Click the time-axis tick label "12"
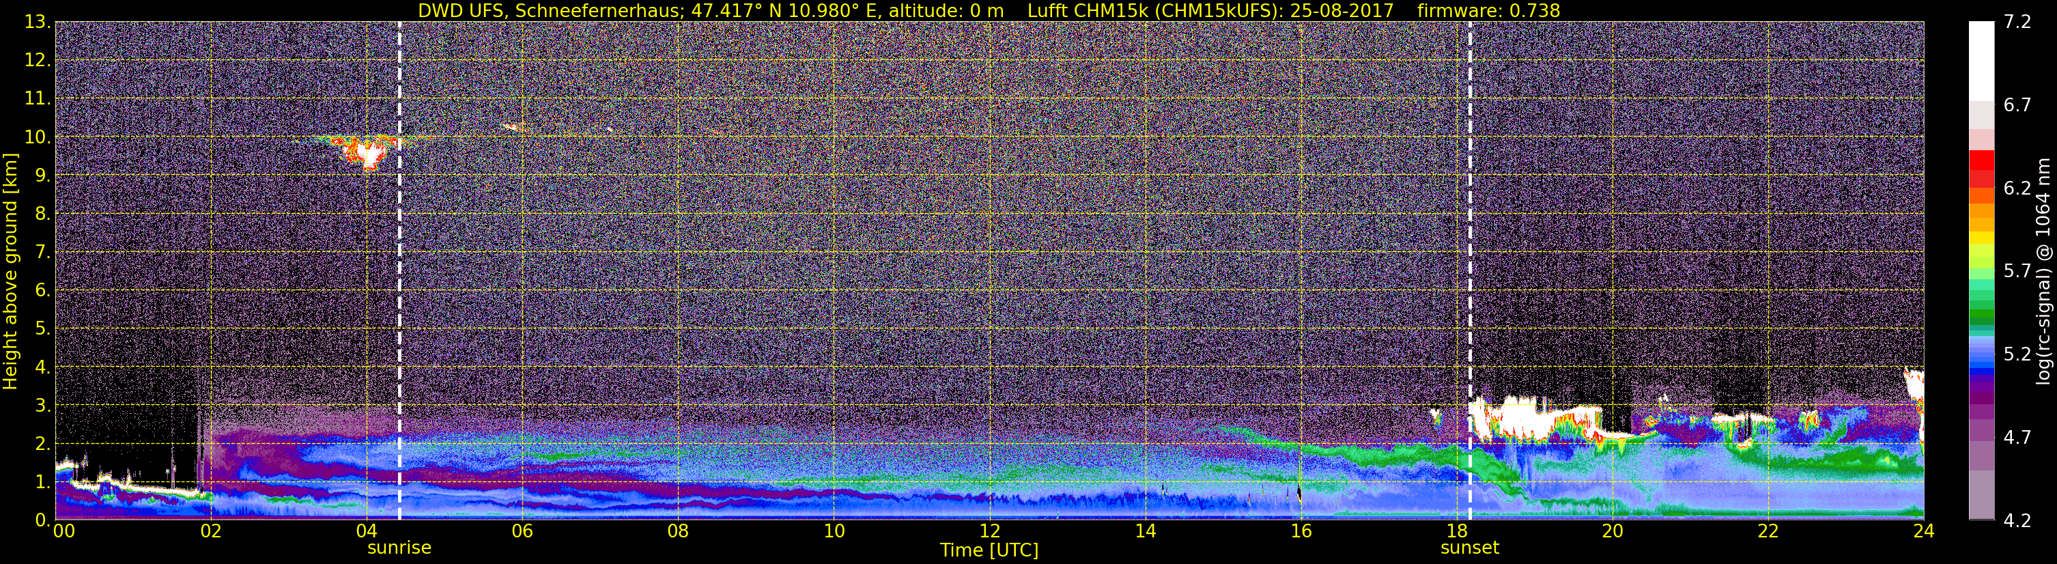 [x=989, y=532]
